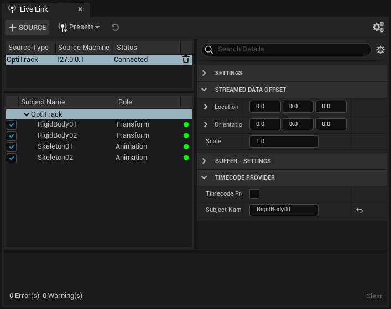Click the green status indicator for Skeleton02

(x=186, y=158)
